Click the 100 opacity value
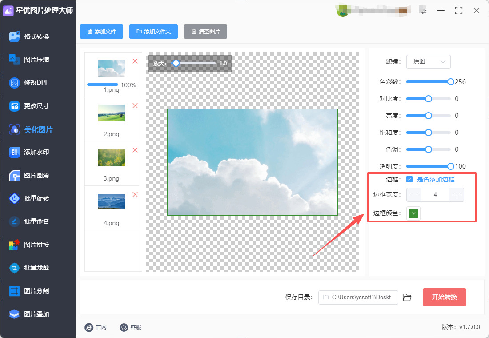Screen dimensions: 489x338 [x=460, y=166]
